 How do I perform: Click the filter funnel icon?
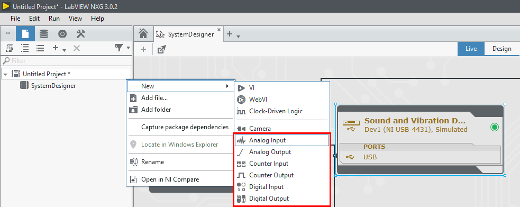pos(119,48)
